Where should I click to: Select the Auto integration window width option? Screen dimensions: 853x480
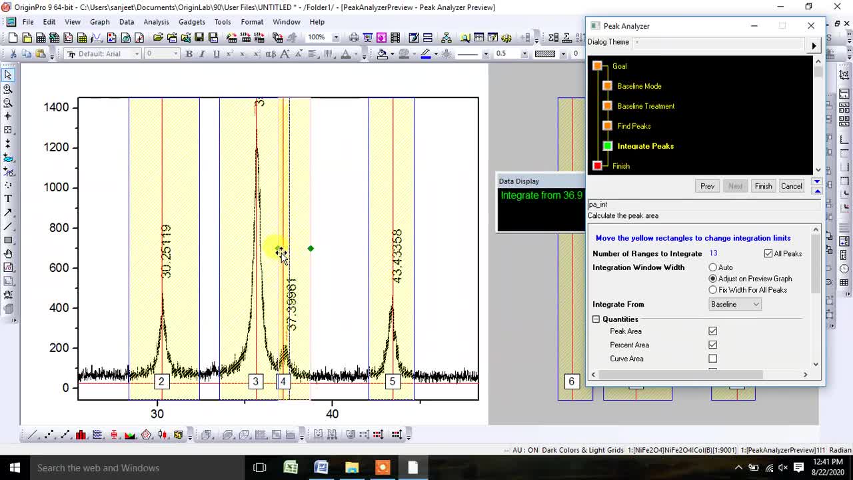pyautogui.click(x=713, y=267)
